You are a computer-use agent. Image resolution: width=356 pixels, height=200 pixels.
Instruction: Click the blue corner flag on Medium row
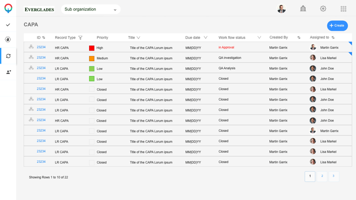click(350, 53)
